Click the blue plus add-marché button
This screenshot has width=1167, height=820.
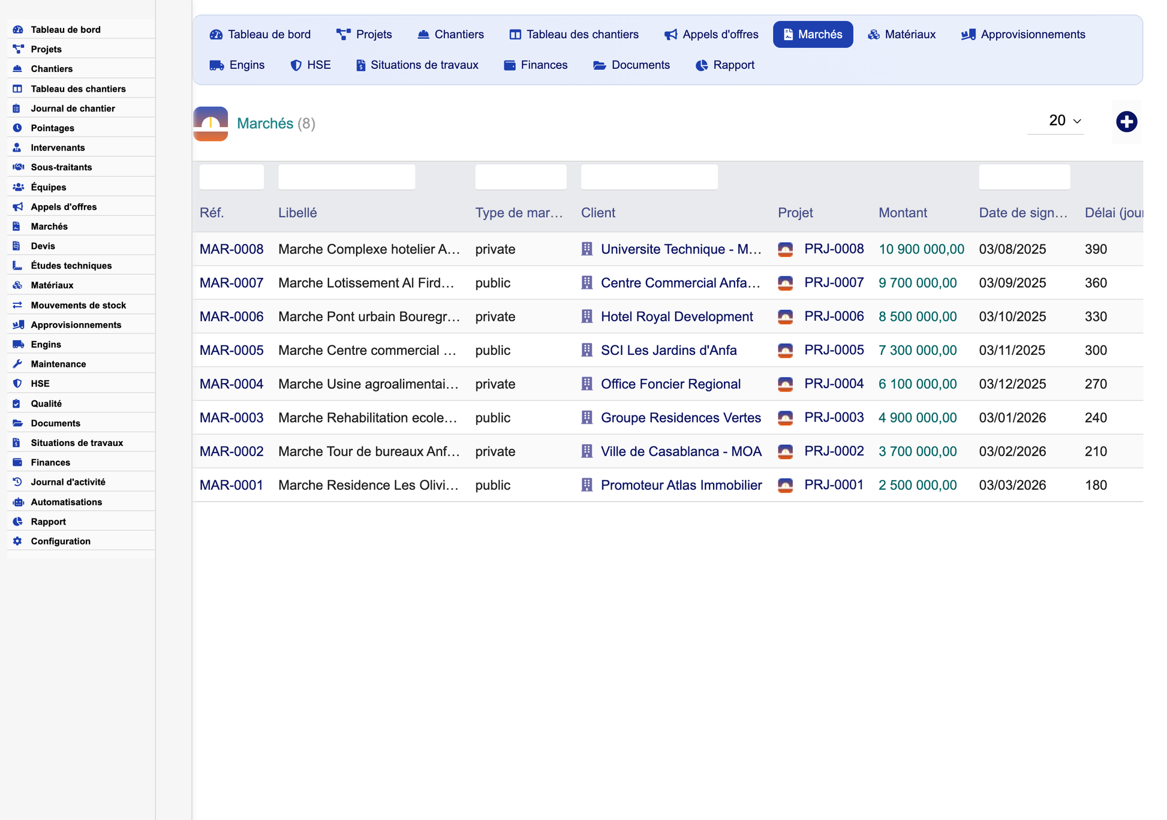pos(1126,122)
